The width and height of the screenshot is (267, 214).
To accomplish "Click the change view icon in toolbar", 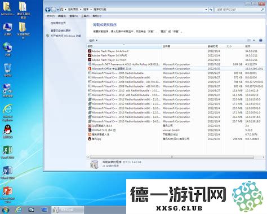I will click(249, 40).
